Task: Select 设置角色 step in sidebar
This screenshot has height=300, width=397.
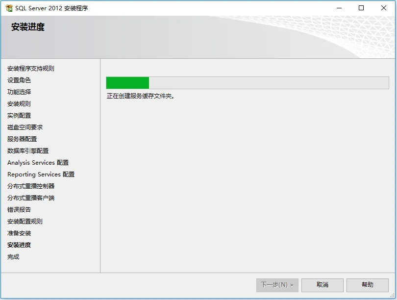Action: (x=19, y=80)
